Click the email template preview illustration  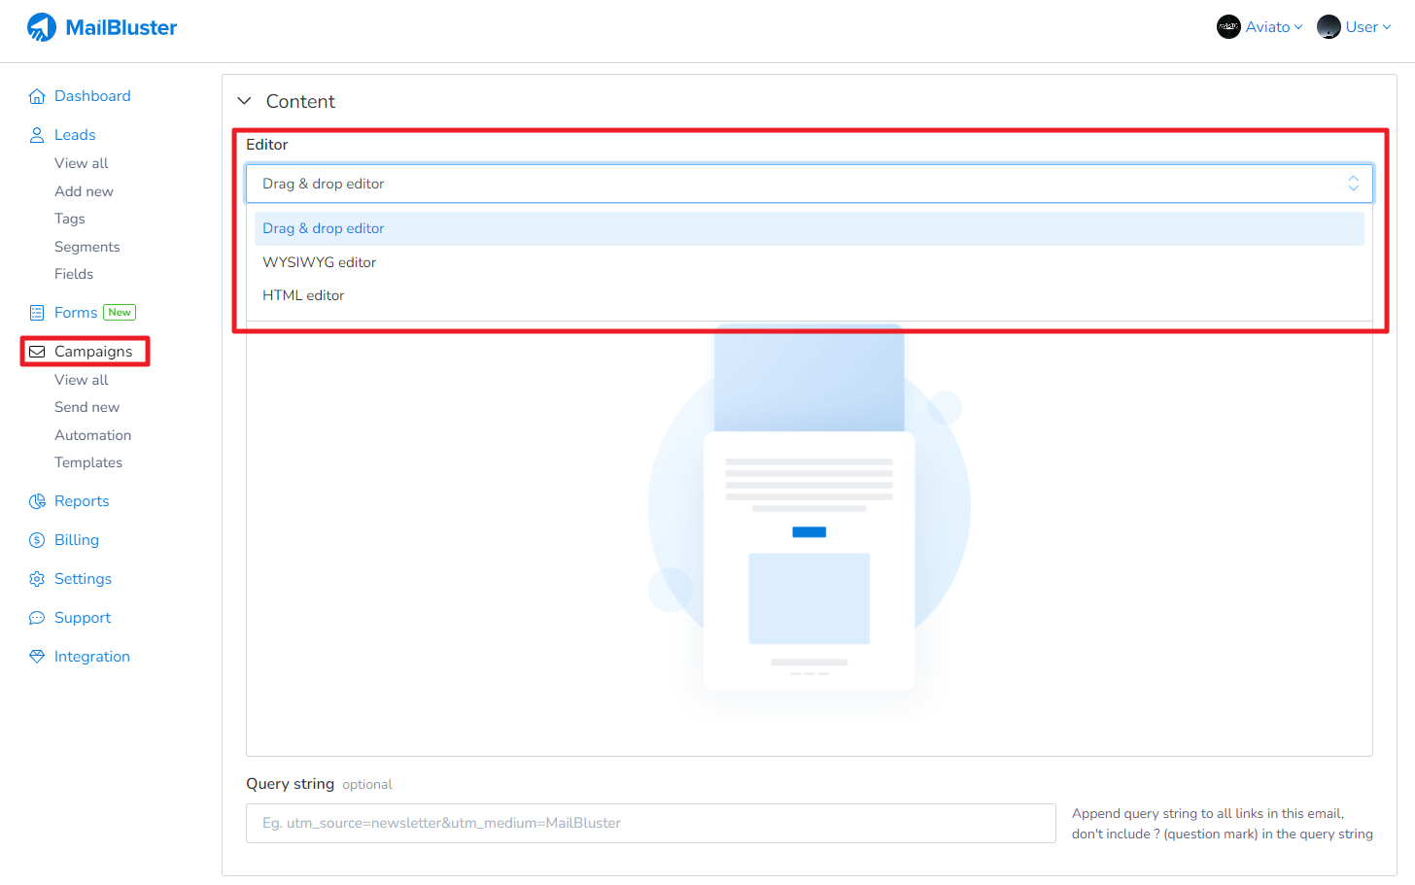pyautogui.click(x=809, y=508)
